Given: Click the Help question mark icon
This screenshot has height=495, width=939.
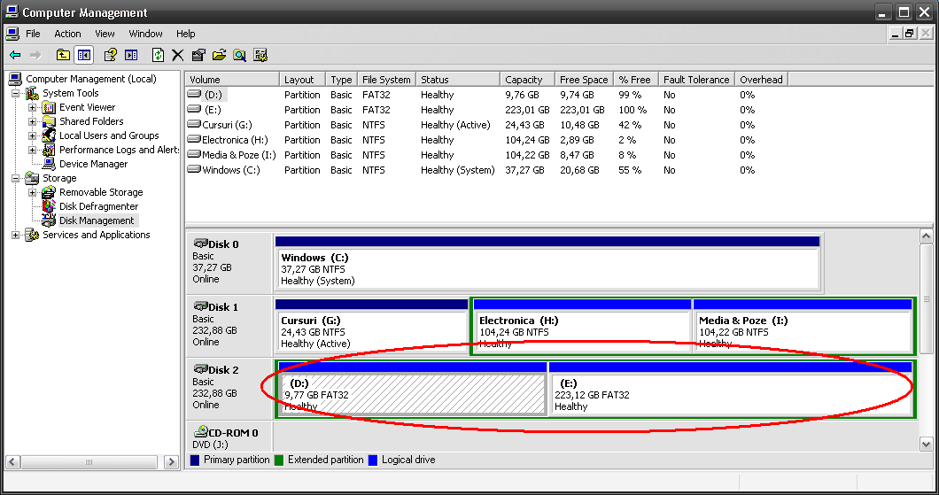Looking at the screenshot, I should click(110, 55).
